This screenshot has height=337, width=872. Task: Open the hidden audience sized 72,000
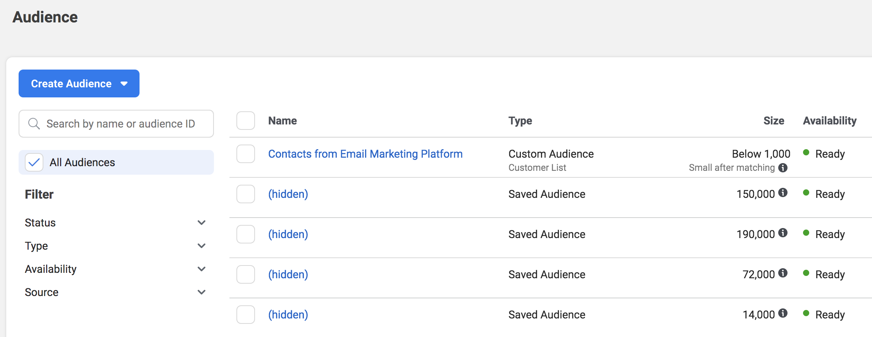click(288, 274)
